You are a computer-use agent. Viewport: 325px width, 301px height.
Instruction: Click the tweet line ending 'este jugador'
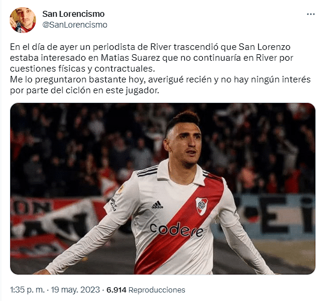[x=85, y=90]
